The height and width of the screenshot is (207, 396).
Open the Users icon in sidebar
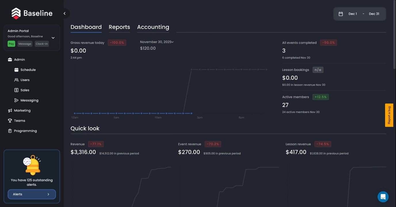pyautogui.click(x=16, y=80)
